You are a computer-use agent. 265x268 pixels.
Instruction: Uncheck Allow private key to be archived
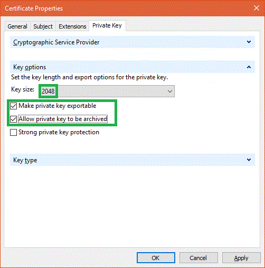(x=14, y=119)
